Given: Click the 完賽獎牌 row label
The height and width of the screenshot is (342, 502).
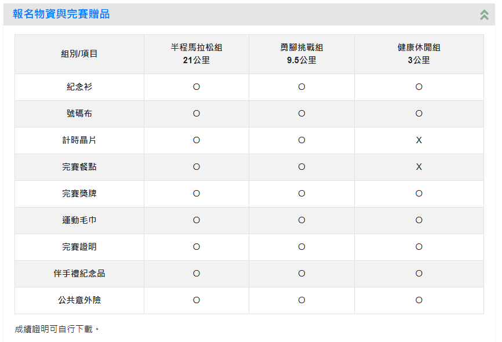Looking at the screenshot, I should coord(79,194).
